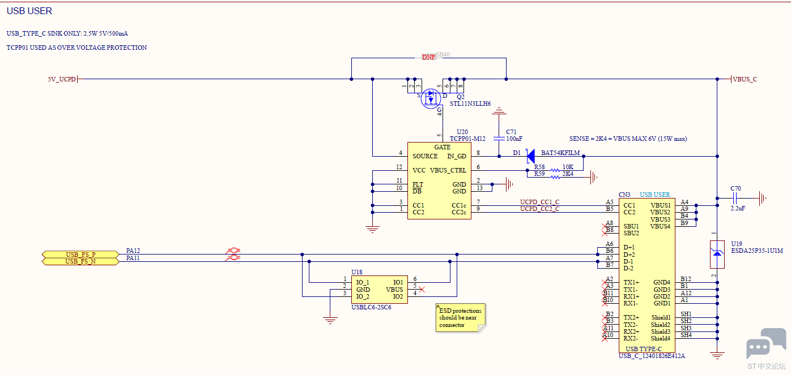791x375 pixels.
Task: Select the ground symbol under U20 CC pins
Action: click(372, 229)
